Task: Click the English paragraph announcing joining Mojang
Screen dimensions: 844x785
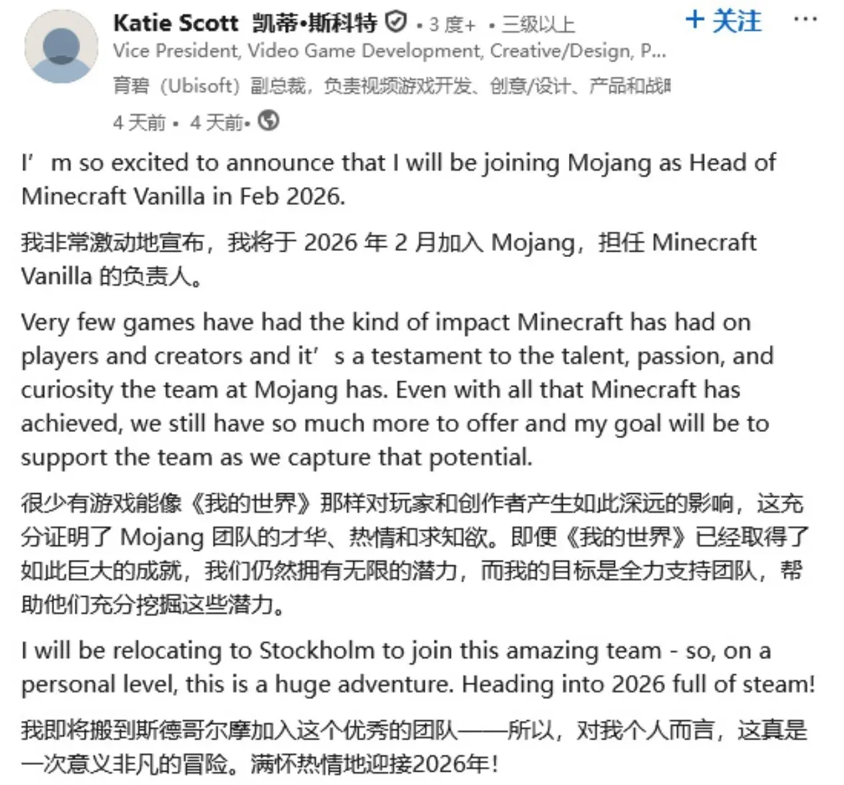Action: pyautogui.click(x=399, y=179)
